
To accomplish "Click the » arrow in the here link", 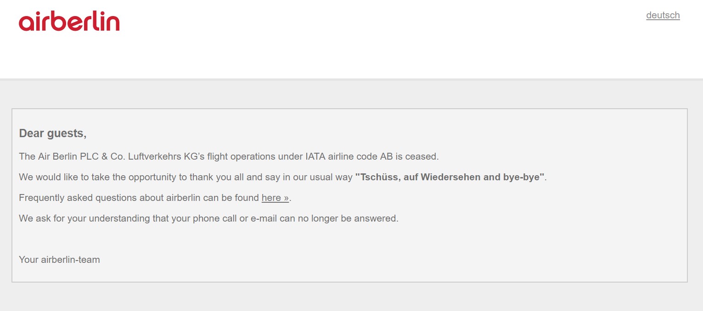I will point(286,198).
